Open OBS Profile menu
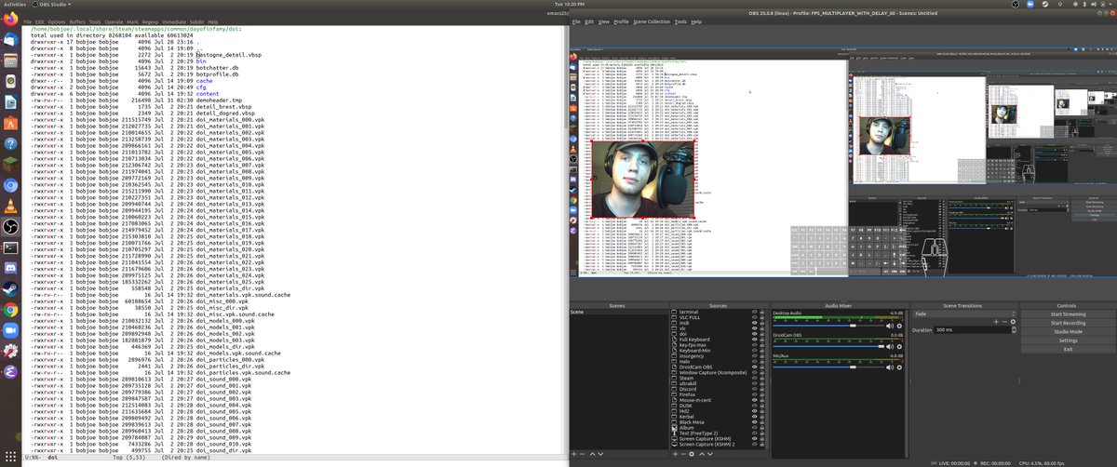Viewport: 1117px width, 467px height. coord(622,21)
